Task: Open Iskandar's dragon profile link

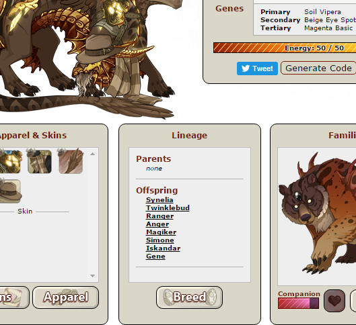Action: coord(164,248)
